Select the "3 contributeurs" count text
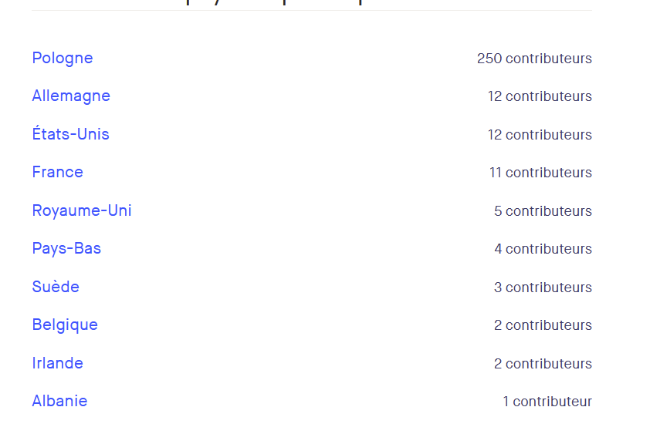 (543, 288)
